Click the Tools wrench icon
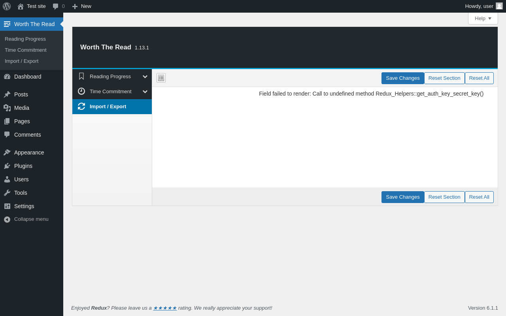The image size is (506, 316). (7, 193)
